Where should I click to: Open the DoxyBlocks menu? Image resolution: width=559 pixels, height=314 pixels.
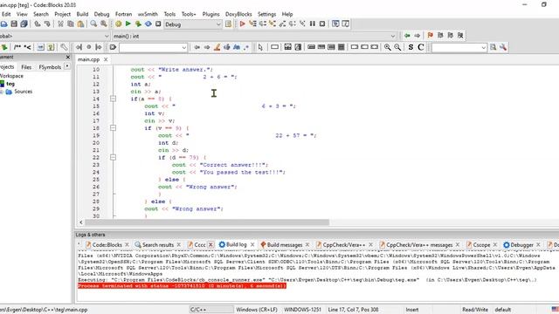[x=238, y=14]
